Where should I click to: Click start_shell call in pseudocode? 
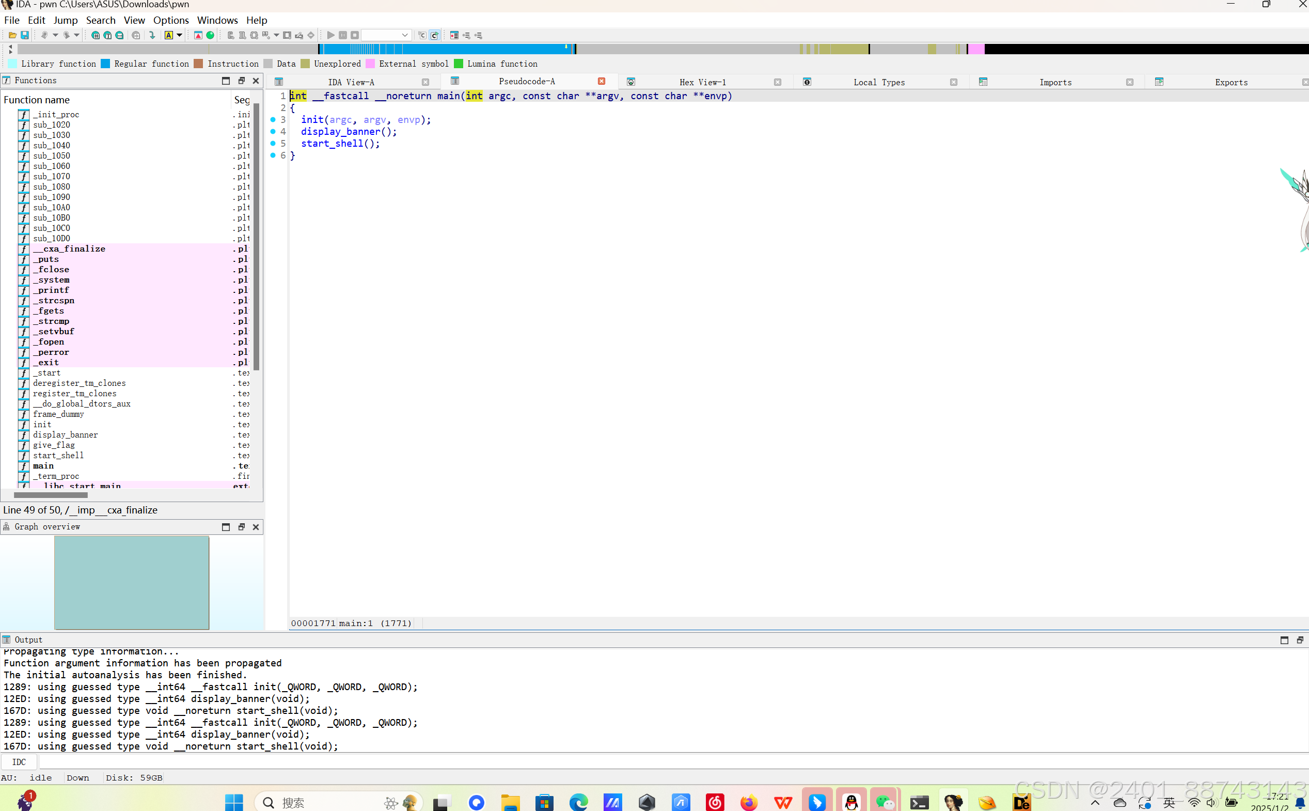(332, 144)
